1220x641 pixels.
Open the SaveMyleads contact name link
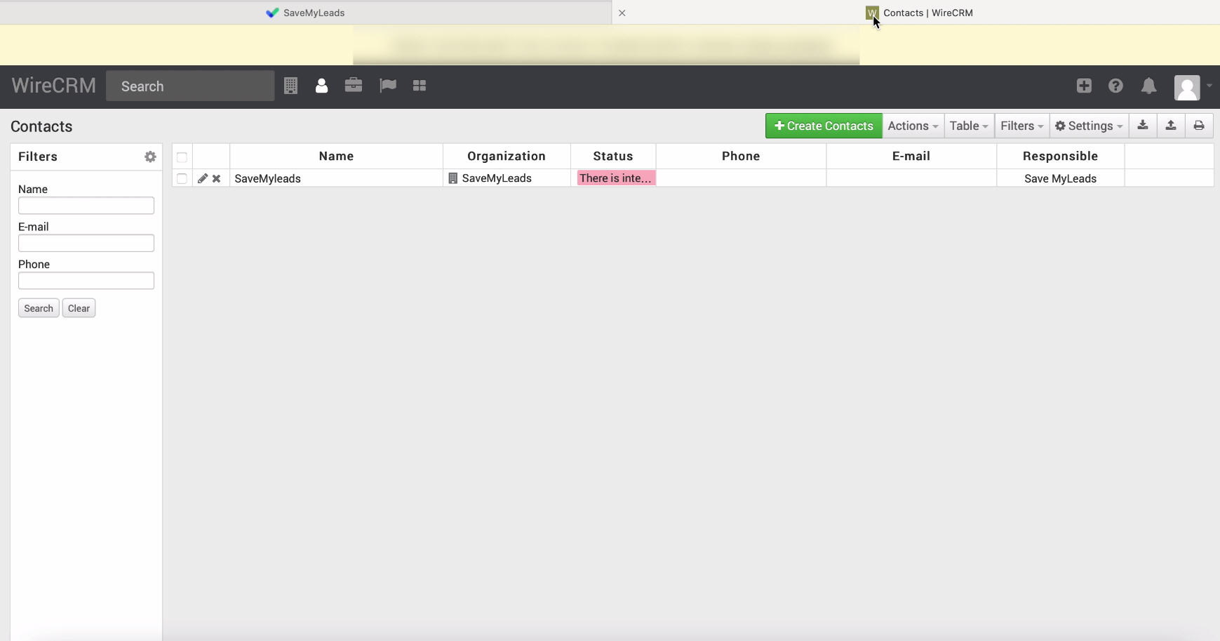click(267, 178)
